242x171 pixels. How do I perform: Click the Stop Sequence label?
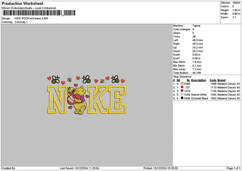(x=183, y=77)
